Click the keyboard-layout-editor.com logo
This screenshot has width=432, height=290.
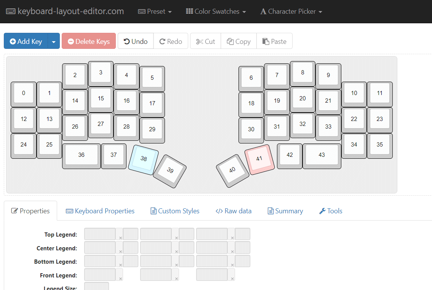(65, 11)
